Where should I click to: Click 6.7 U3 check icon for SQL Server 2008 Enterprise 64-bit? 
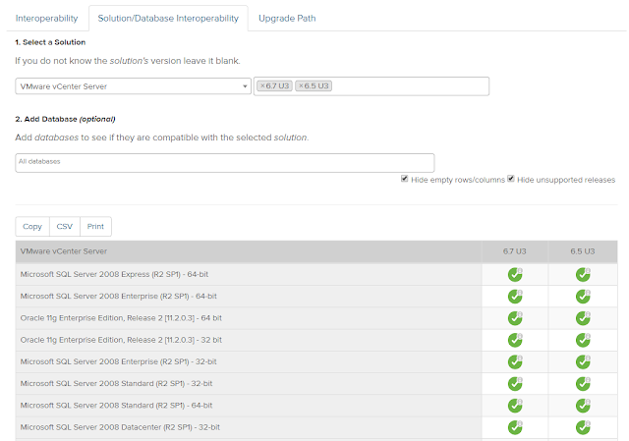click(x=515, y=297)
